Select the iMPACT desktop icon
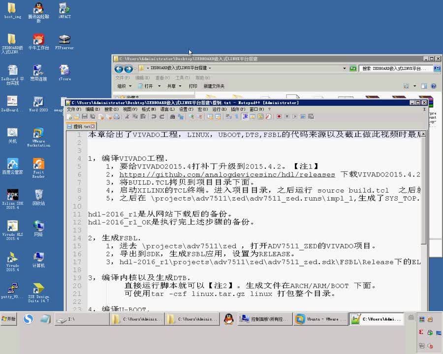Viewport: 443px width, 354px height. coord(64,10)
